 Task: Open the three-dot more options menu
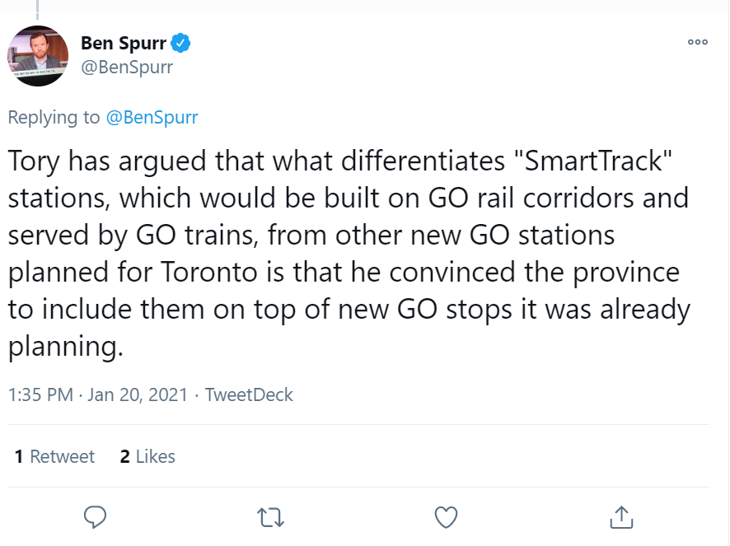697,43
